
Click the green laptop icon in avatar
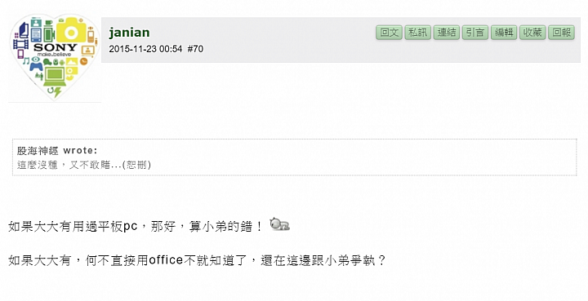tap(55, 77)
